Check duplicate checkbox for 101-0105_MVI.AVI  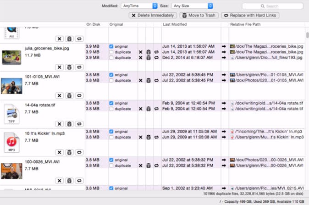tap(111, 80)
